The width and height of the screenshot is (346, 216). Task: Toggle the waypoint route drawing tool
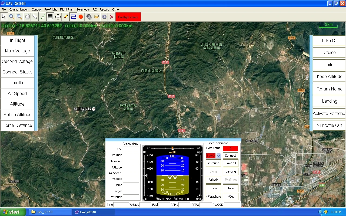point(42,17)
